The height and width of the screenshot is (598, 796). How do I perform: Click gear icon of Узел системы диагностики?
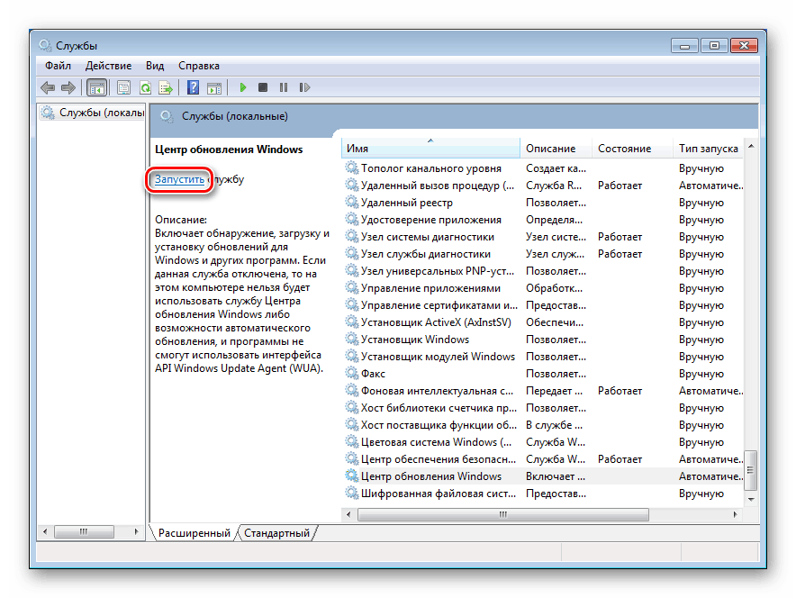(352, 236)
